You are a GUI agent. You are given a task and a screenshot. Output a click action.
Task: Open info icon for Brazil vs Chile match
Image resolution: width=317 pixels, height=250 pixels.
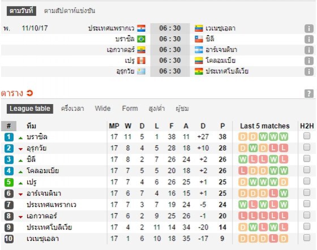(x=309, y=39)
